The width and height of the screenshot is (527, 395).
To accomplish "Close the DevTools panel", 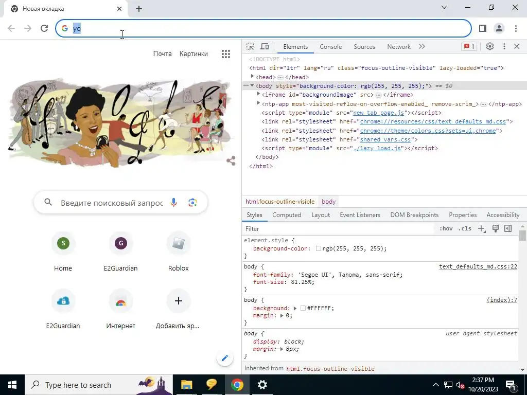I will pos(517,47).
